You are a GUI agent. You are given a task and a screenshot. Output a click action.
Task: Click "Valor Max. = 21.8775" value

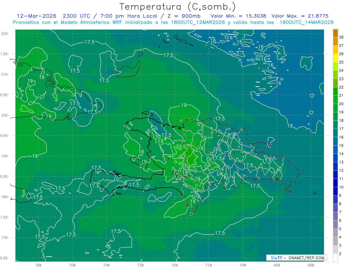coord(300,16)
